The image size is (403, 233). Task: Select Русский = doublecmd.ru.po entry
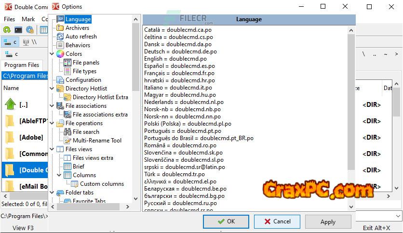[180, 203]
